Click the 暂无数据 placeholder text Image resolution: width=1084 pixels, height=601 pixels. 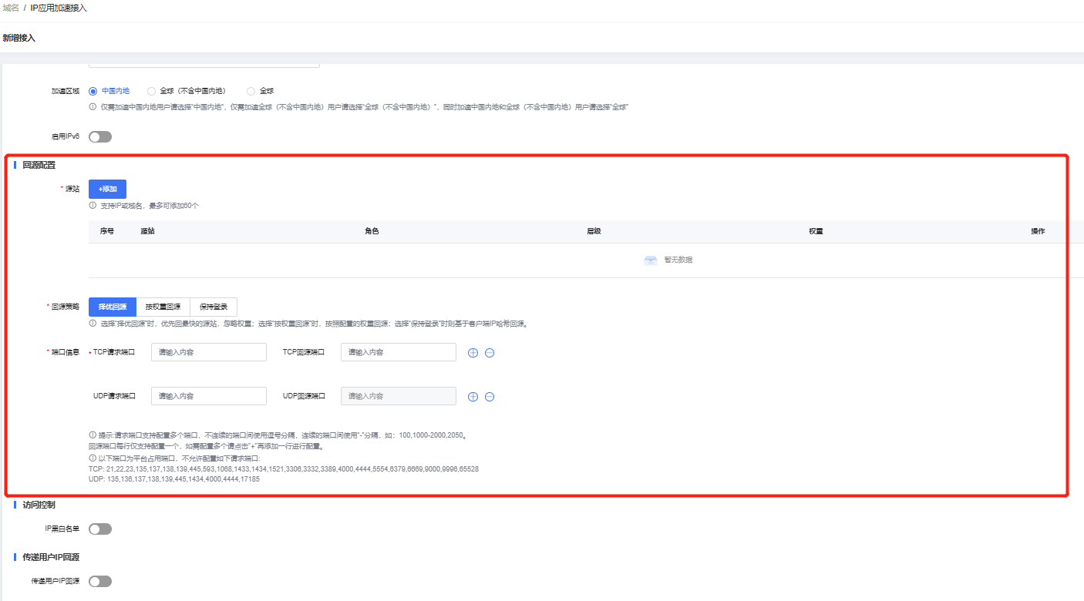coord(678,260)
